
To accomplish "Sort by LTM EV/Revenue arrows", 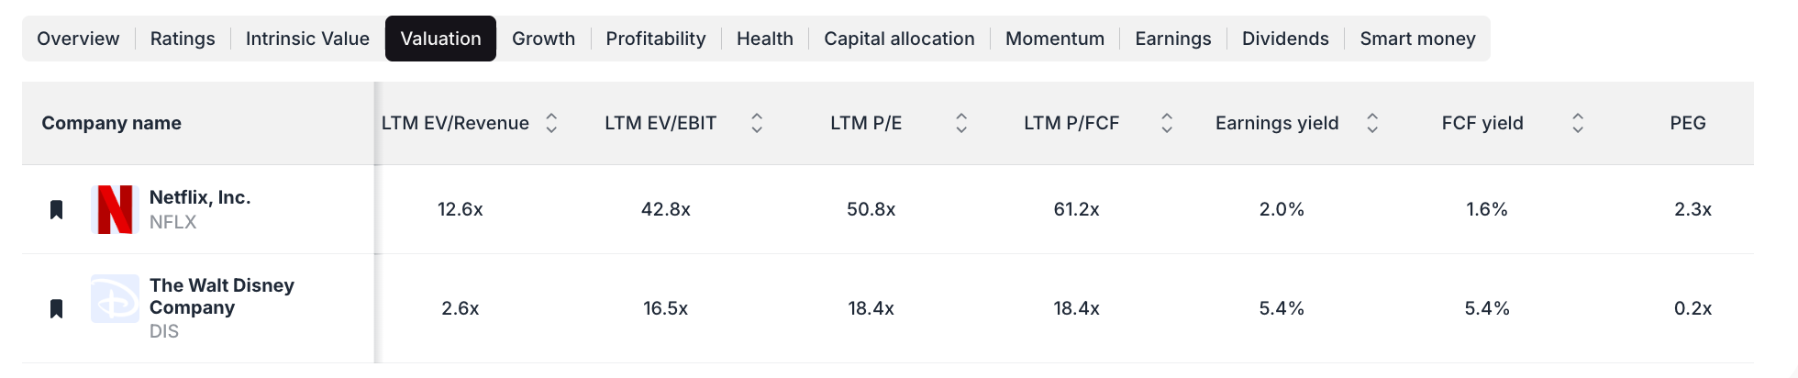I will pos(551,123).
